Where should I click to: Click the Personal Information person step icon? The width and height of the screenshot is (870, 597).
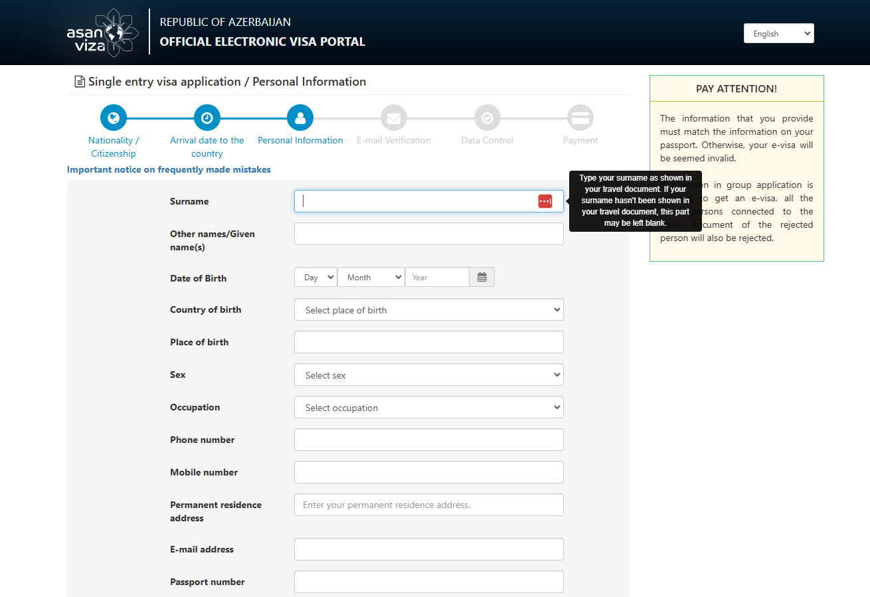pos(300,118)
